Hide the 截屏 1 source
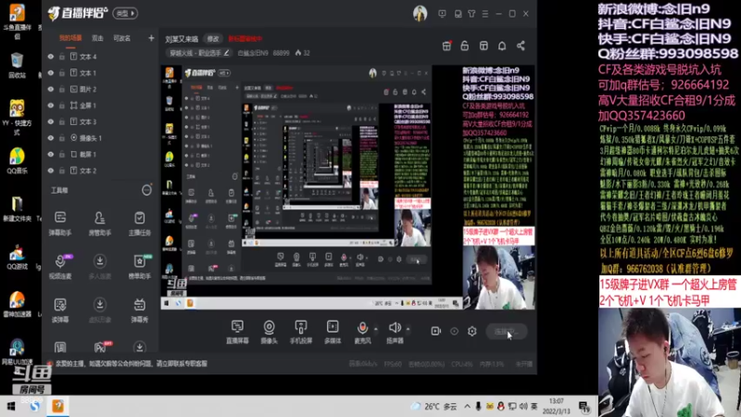 (x=51, y=154)
